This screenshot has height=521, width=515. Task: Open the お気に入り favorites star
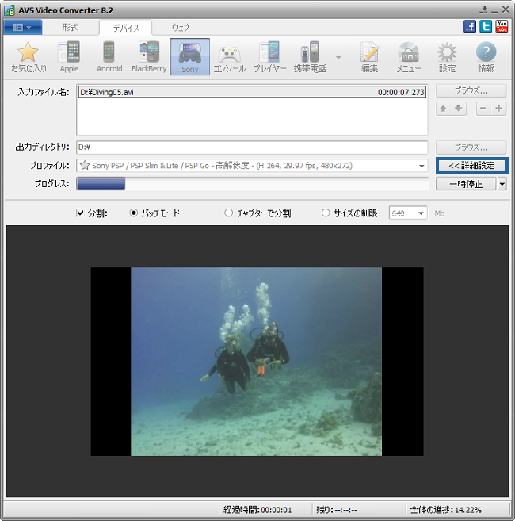click(29, 57)
